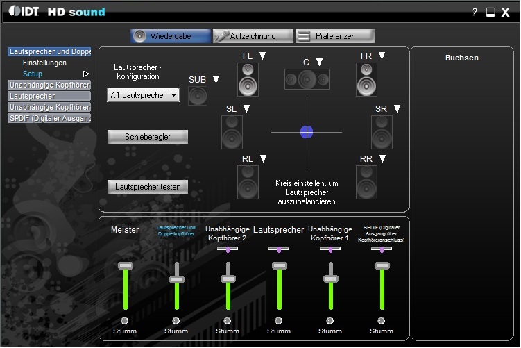The width and height of the screenshot is (521, 348).
Task: Click Unabhängige Kopfhörer 2 balance slider
Action: pyautogui.click(x=228, y=249)
